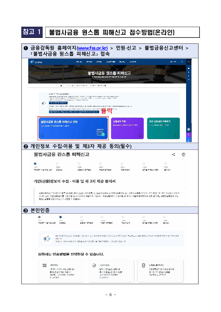Click the FSS logo in site header
Image resolution: width=221 pixels, height=312 pixels.
point(36,62)
